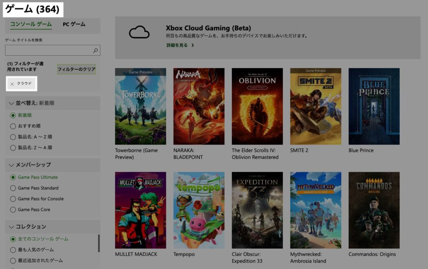Screen dimensions: 428x269
Task: Open the Towerborne game cover
Action: [x=140, y=107]
